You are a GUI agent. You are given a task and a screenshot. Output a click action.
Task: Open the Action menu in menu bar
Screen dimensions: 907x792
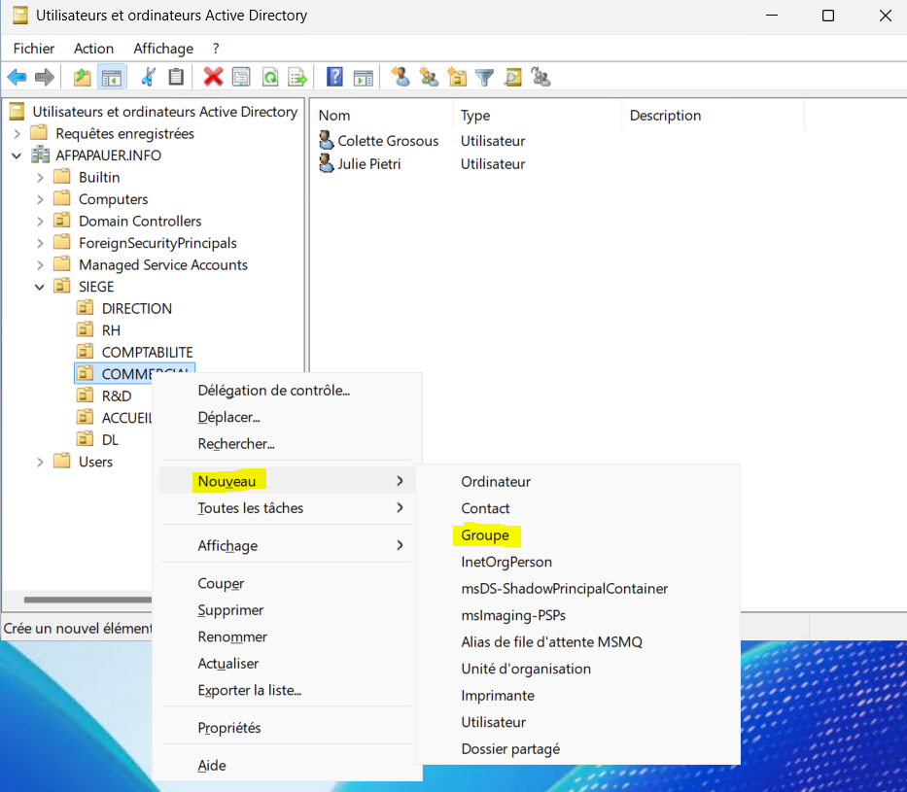pos(93,49)
